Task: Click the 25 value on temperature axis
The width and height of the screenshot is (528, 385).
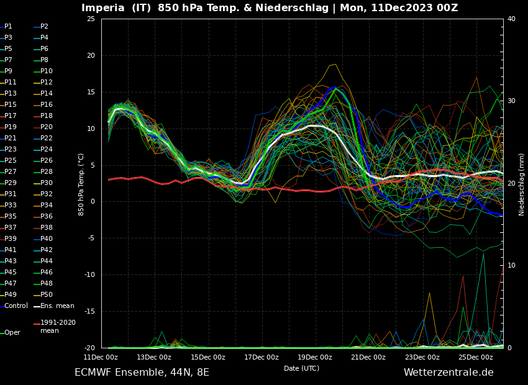Action: tap(91, 19)
